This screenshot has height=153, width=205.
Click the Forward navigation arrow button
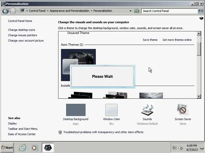point(13,11)
